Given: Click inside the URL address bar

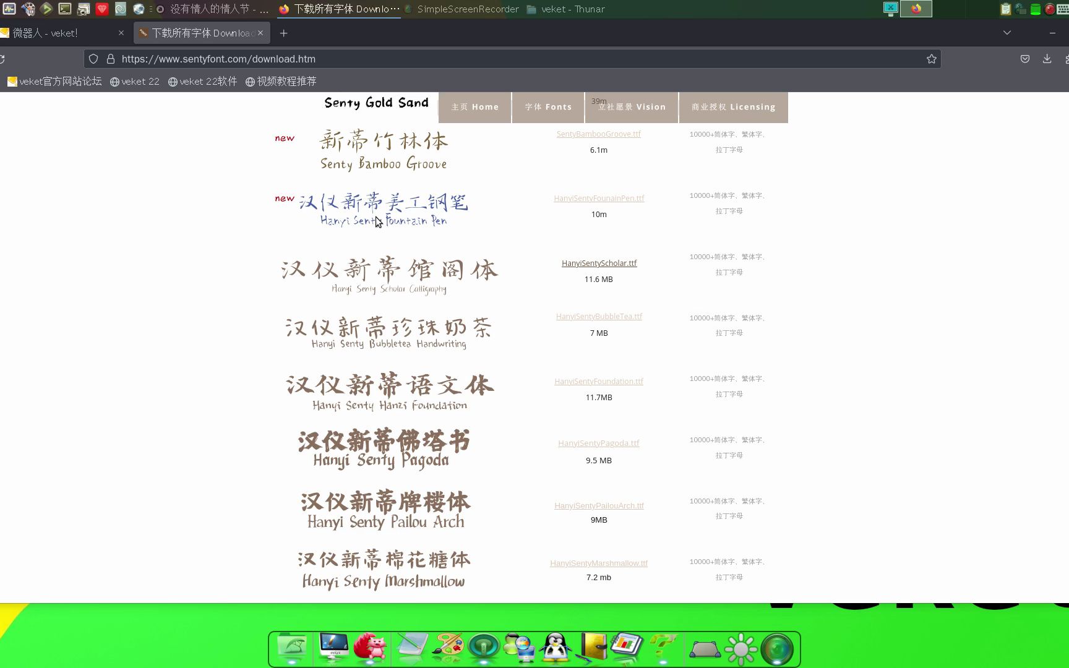Looking at the screenshot, I should coord(433,59).
